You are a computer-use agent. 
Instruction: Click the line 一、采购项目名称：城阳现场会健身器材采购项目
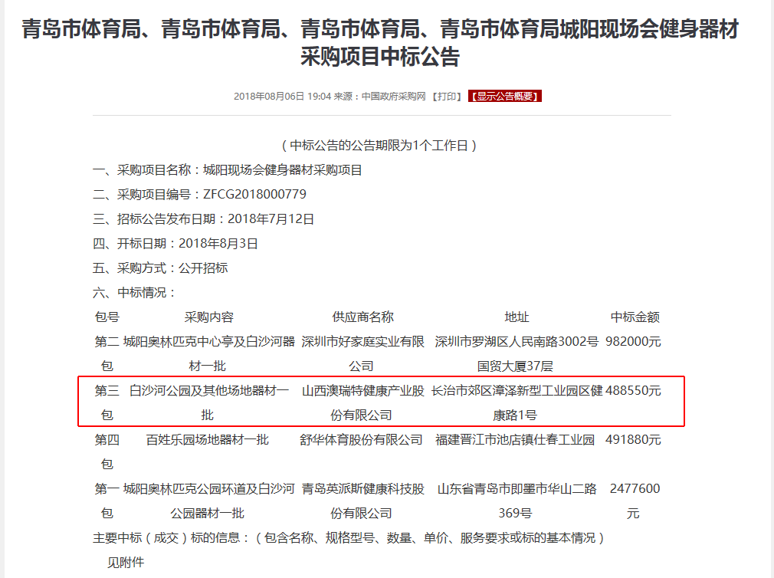click(x=228, y=170)
